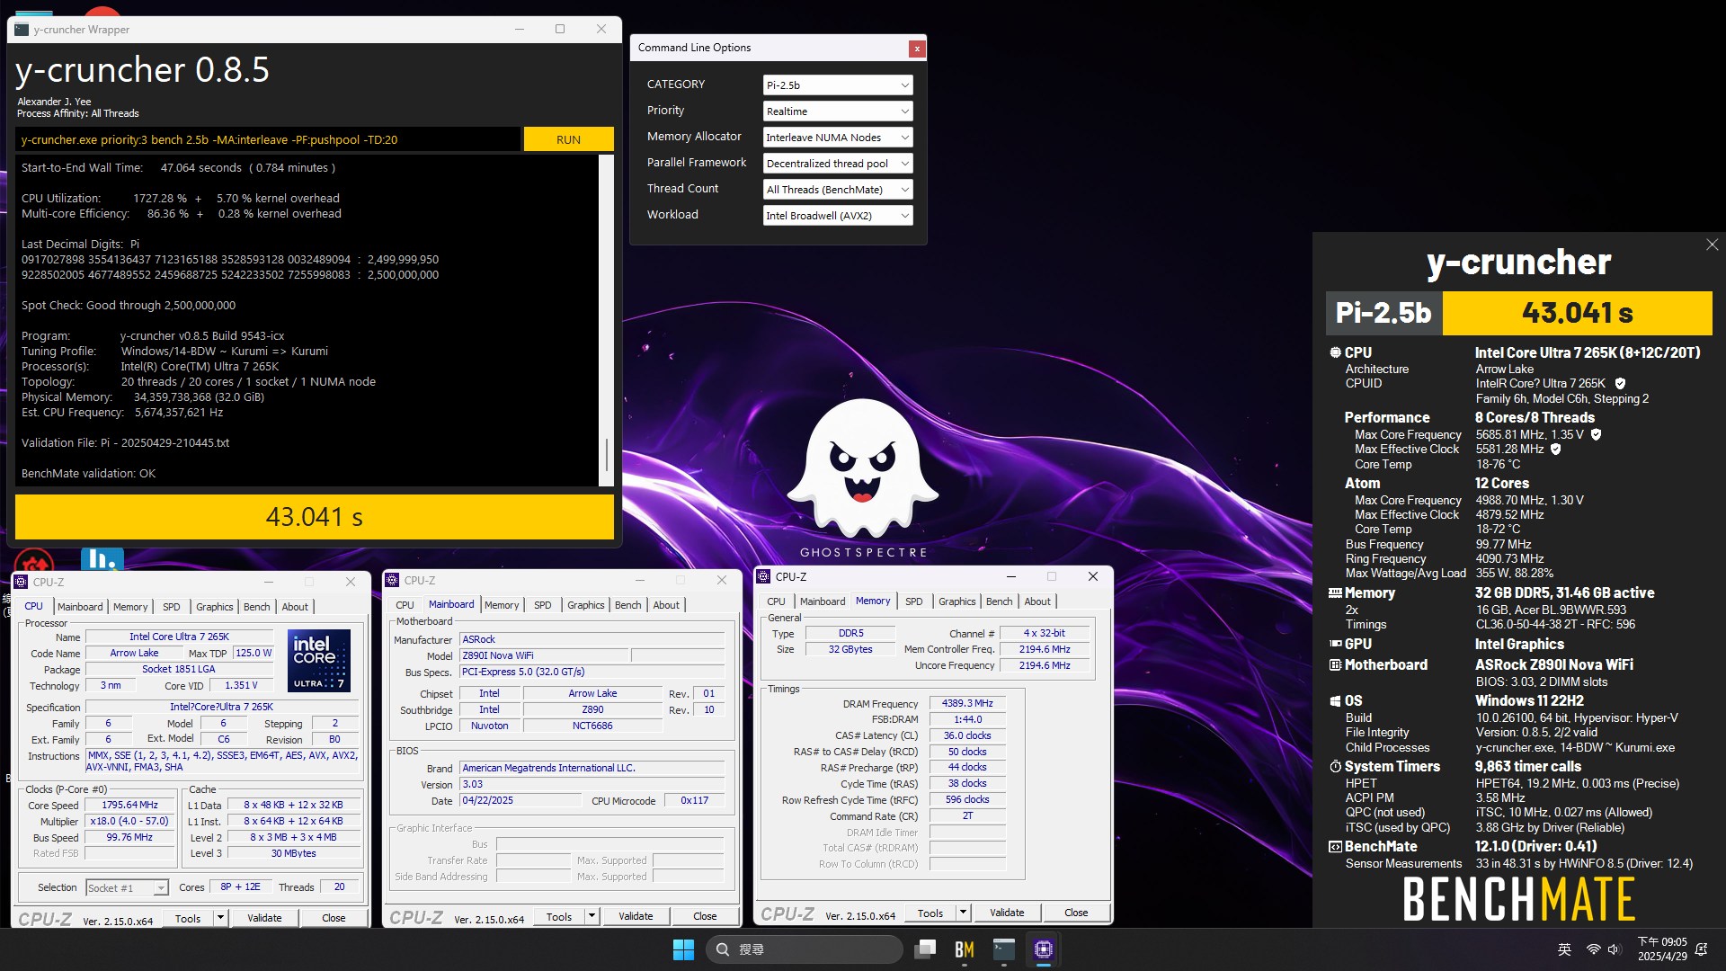Screen dimensions: 1726x971
Task: Click the RUN button in y-cruncher Wrapper
Action: coord(568,139)
